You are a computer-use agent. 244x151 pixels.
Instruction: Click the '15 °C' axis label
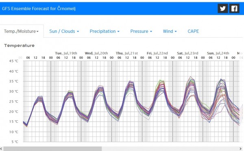(x=14, y=121)
